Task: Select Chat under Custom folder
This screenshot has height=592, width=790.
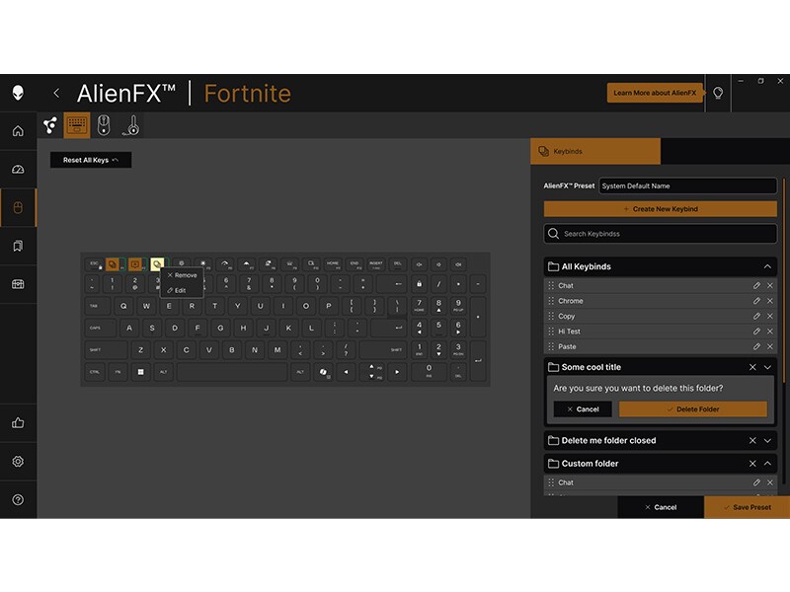Action: pyautogui.click(x=660, y=482)
